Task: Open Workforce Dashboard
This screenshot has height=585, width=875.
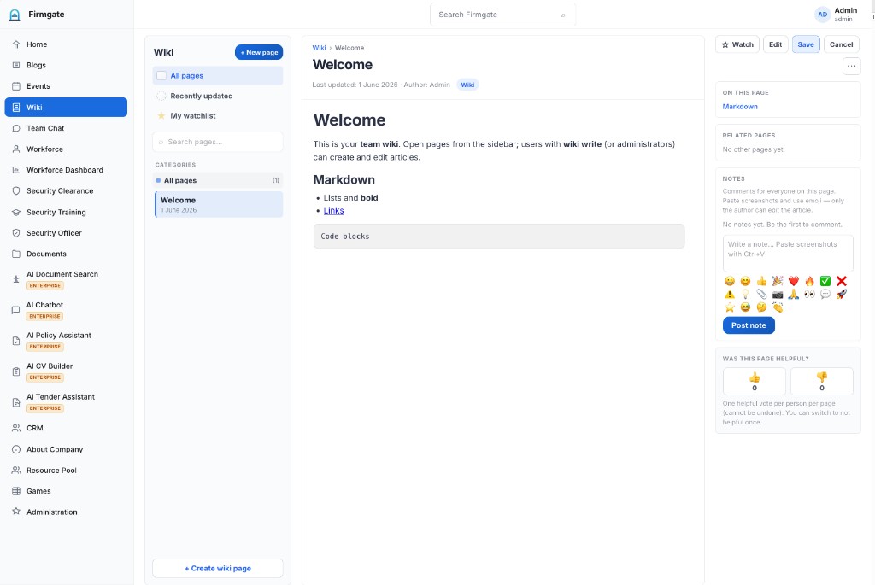Action: coord(66,170)
